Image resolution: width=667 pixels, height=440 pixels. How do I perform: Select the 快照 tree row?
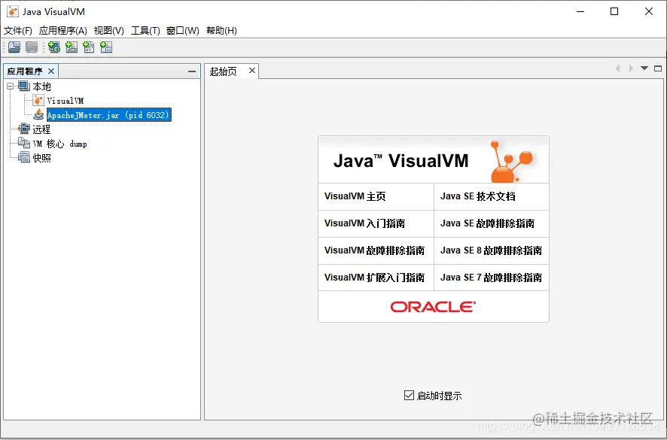coord(41,158)
